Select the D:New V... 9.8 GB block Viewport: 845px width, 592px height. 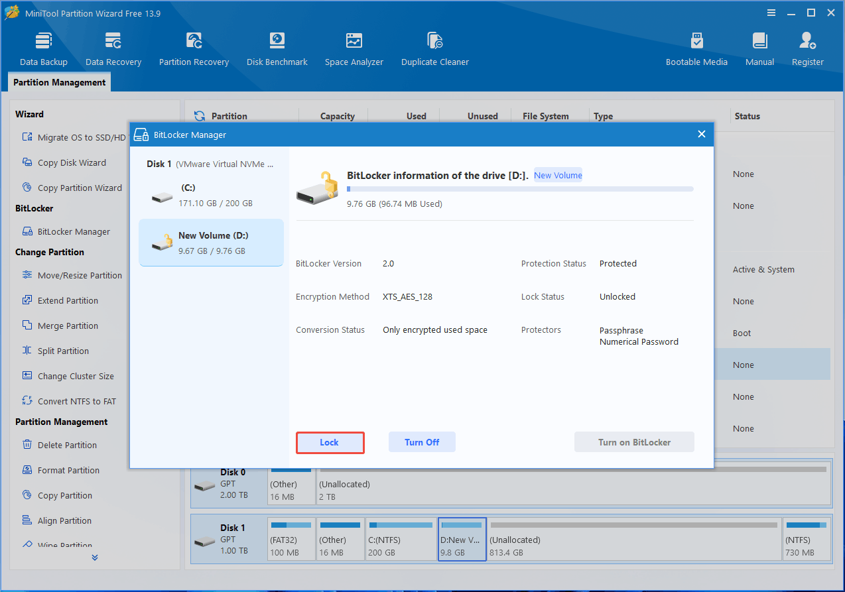coord(462,539)
